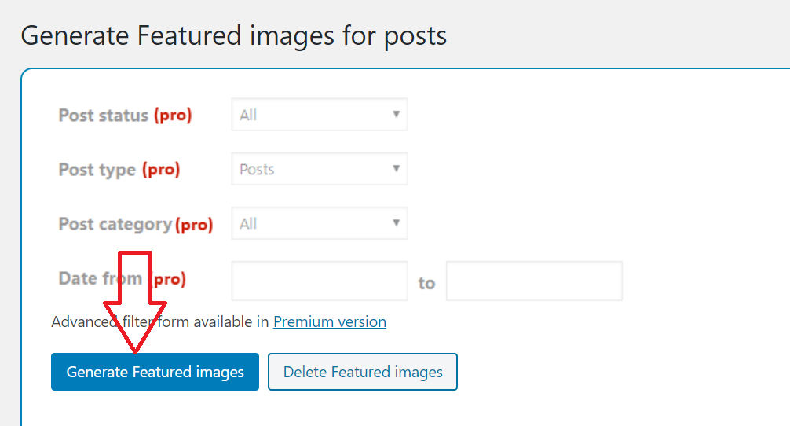
Task: Click the Generate Featured images button
Action: [x=155, y=372]
